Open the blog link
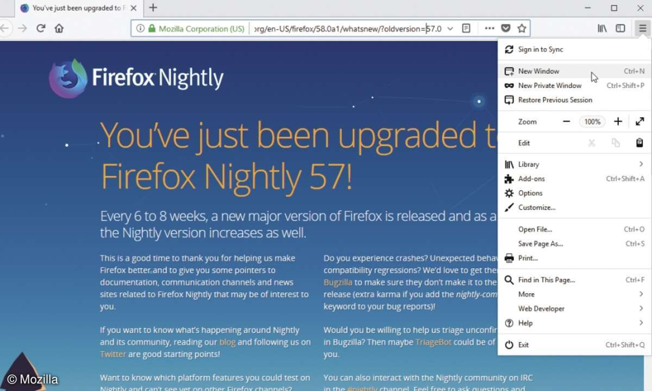 coord(227,342)
